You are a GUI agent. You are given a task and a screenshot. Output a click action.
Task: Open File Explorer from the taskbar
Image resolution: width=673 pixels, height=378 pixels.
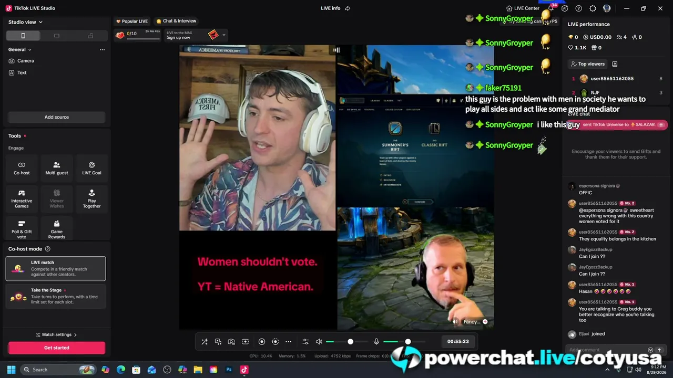coord(198,370)
